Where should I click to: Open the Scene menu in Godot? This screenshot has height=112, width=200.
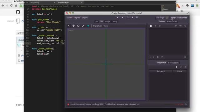click(x=69, y=18)
